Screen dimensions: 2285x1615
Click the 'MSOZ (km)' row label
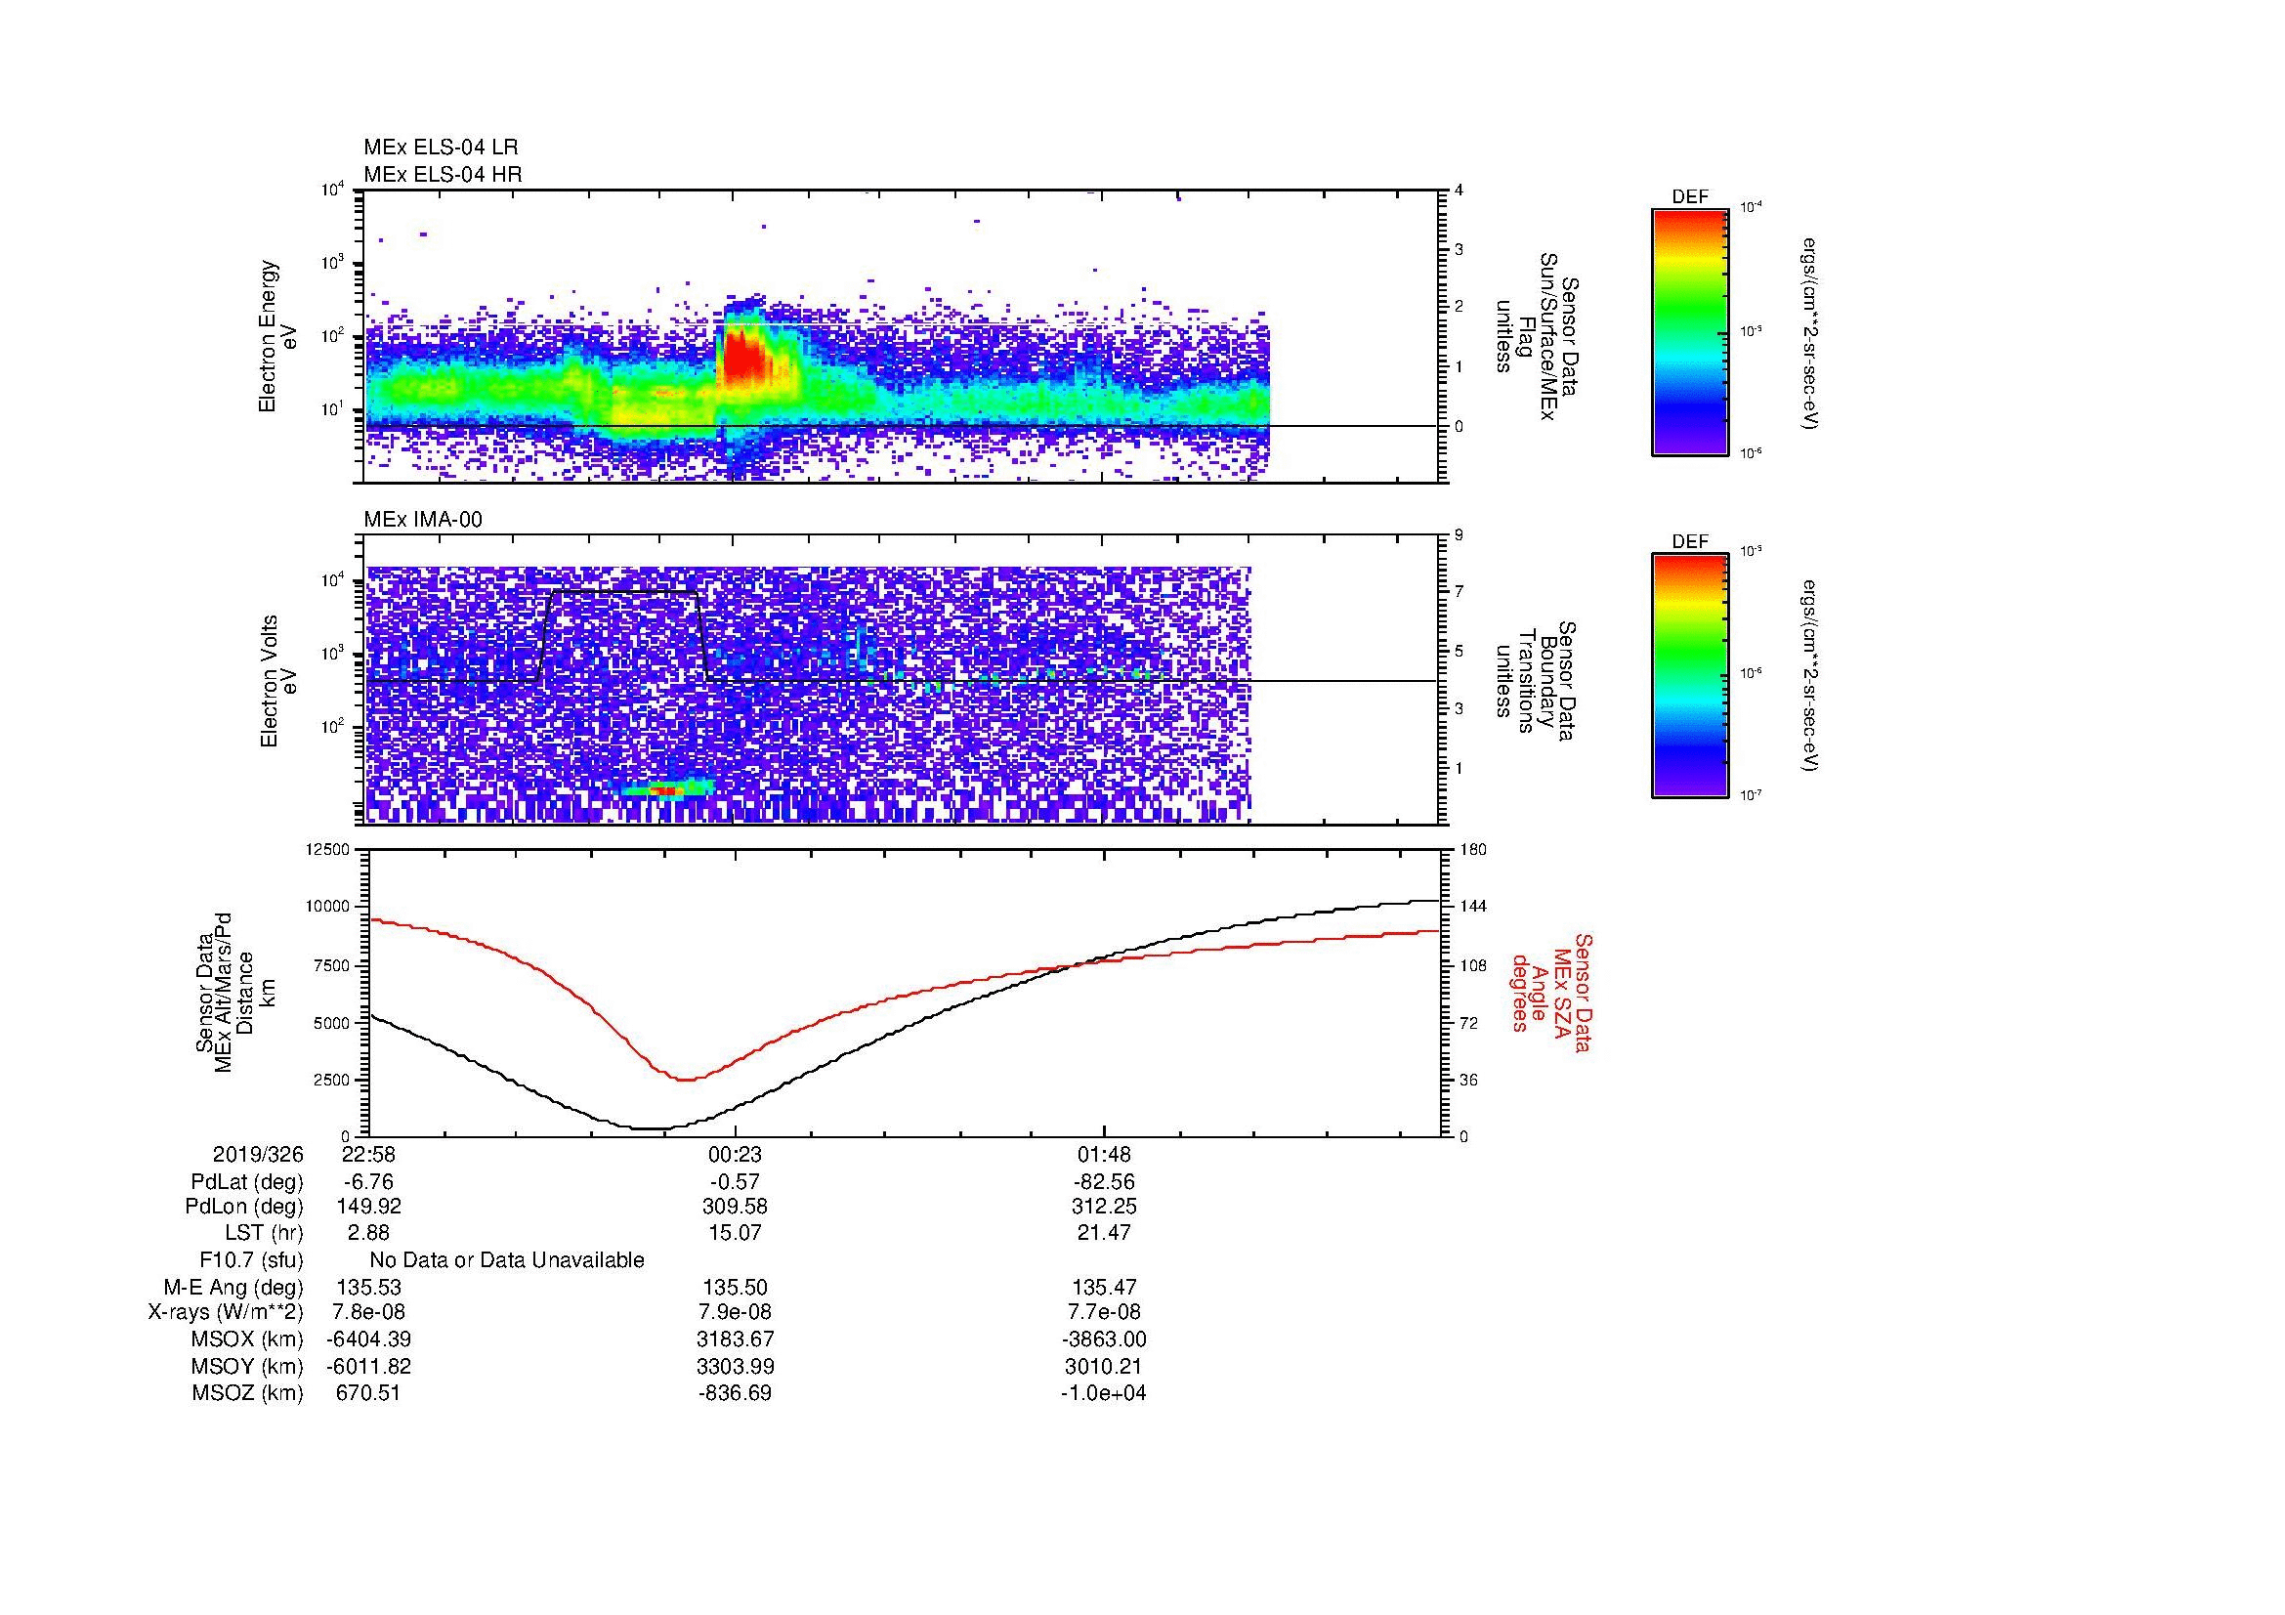pyautogui.click(x=247, y=1393)
